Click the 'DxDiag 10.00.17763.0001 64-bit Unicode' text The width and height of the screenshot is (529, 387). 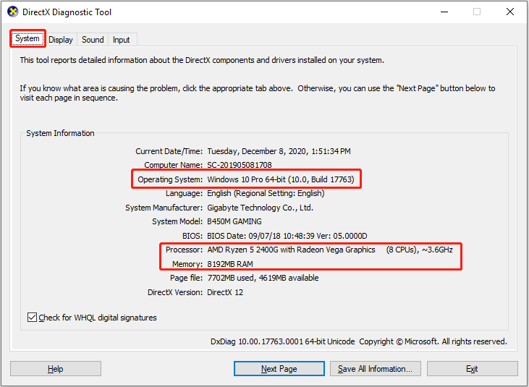pyautogui.click(x=283, y=341)
